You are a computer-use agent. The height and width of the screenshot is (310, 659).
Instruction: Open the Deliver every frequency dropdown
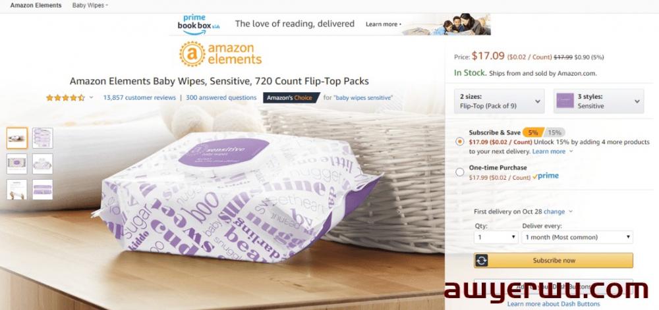coord(577,237)
